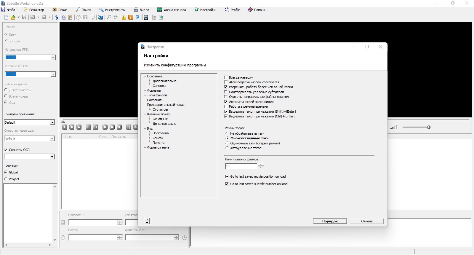Uncheck Автоматический поиск видео option

coord(226,102)
